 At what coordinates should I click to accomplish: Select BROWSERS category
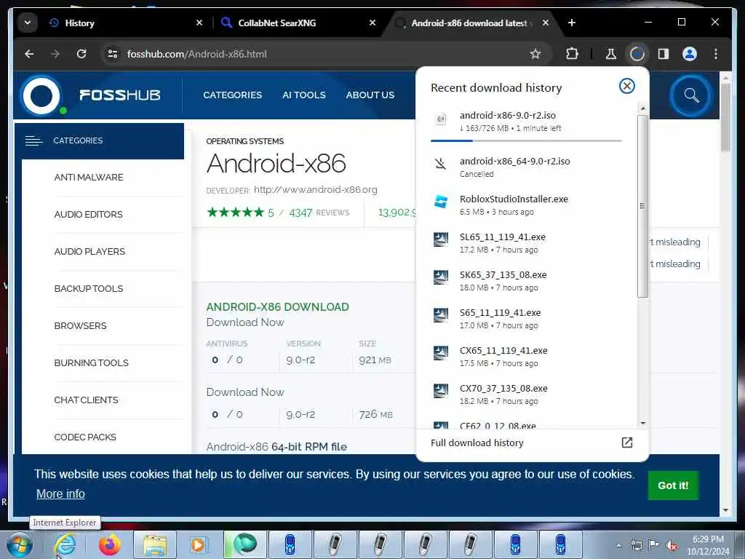click(80, 325)
